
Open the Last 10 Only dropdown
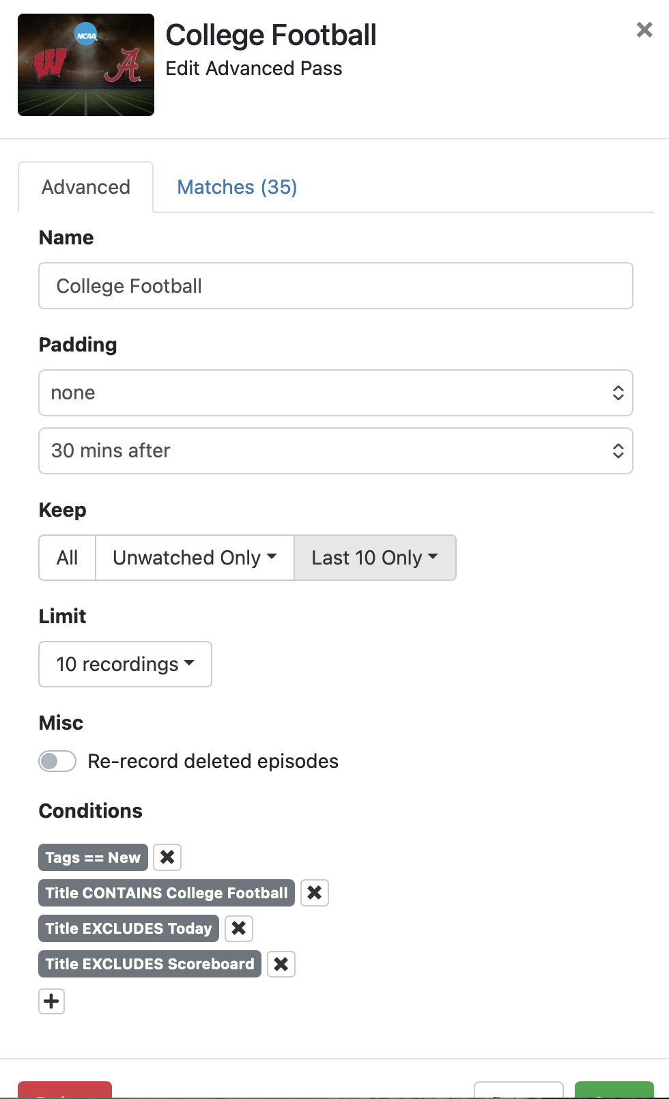coord(375,558)
